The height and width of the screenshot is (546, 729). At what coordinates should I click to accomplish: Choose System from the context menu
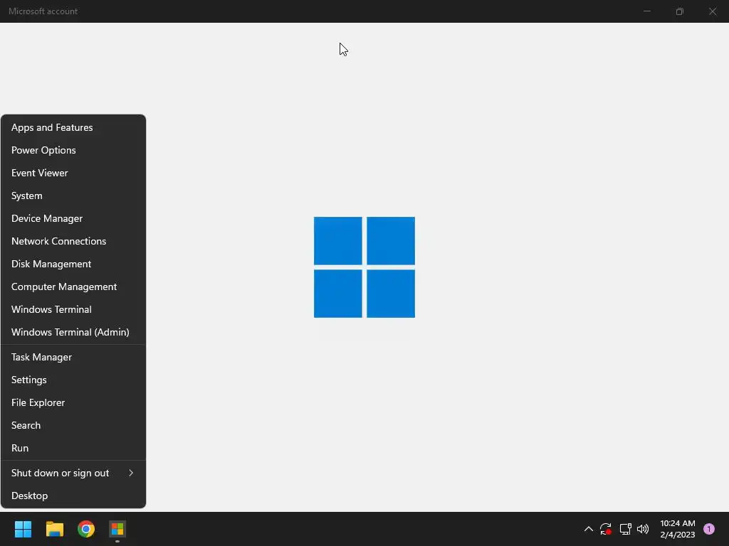[73, 196]
